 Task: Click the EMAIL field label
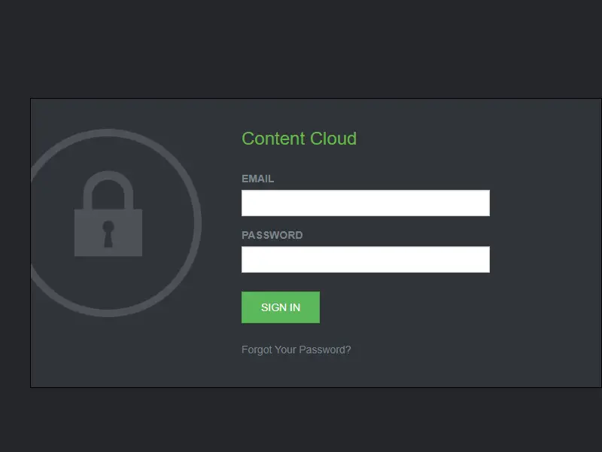(257, 179)
